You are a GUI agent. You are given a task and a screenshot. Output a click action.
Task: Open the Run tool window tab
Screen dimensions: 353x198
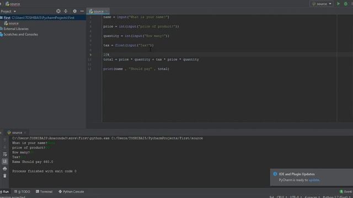click(x=4, y=192)
